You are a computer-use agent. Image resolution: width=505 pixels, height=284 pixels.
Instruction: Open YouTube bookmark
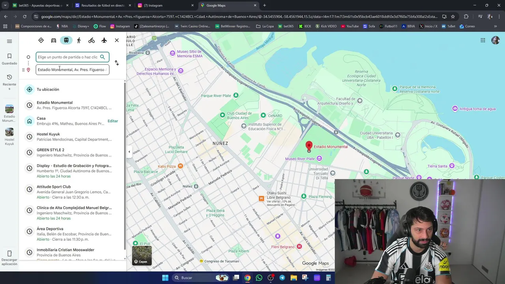click(350, 26)
